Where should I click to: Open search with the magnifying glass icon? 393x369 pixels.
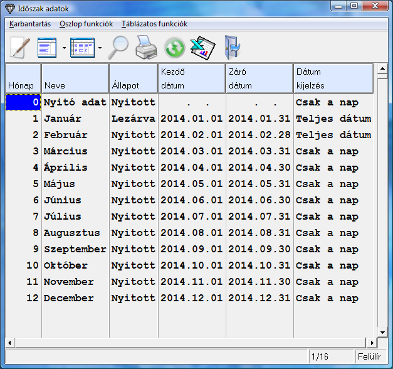pos(118,48)
